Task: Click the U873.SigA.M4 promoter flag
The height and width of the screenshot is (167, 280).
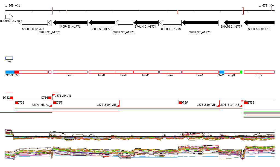Action: tap(218, 106)
